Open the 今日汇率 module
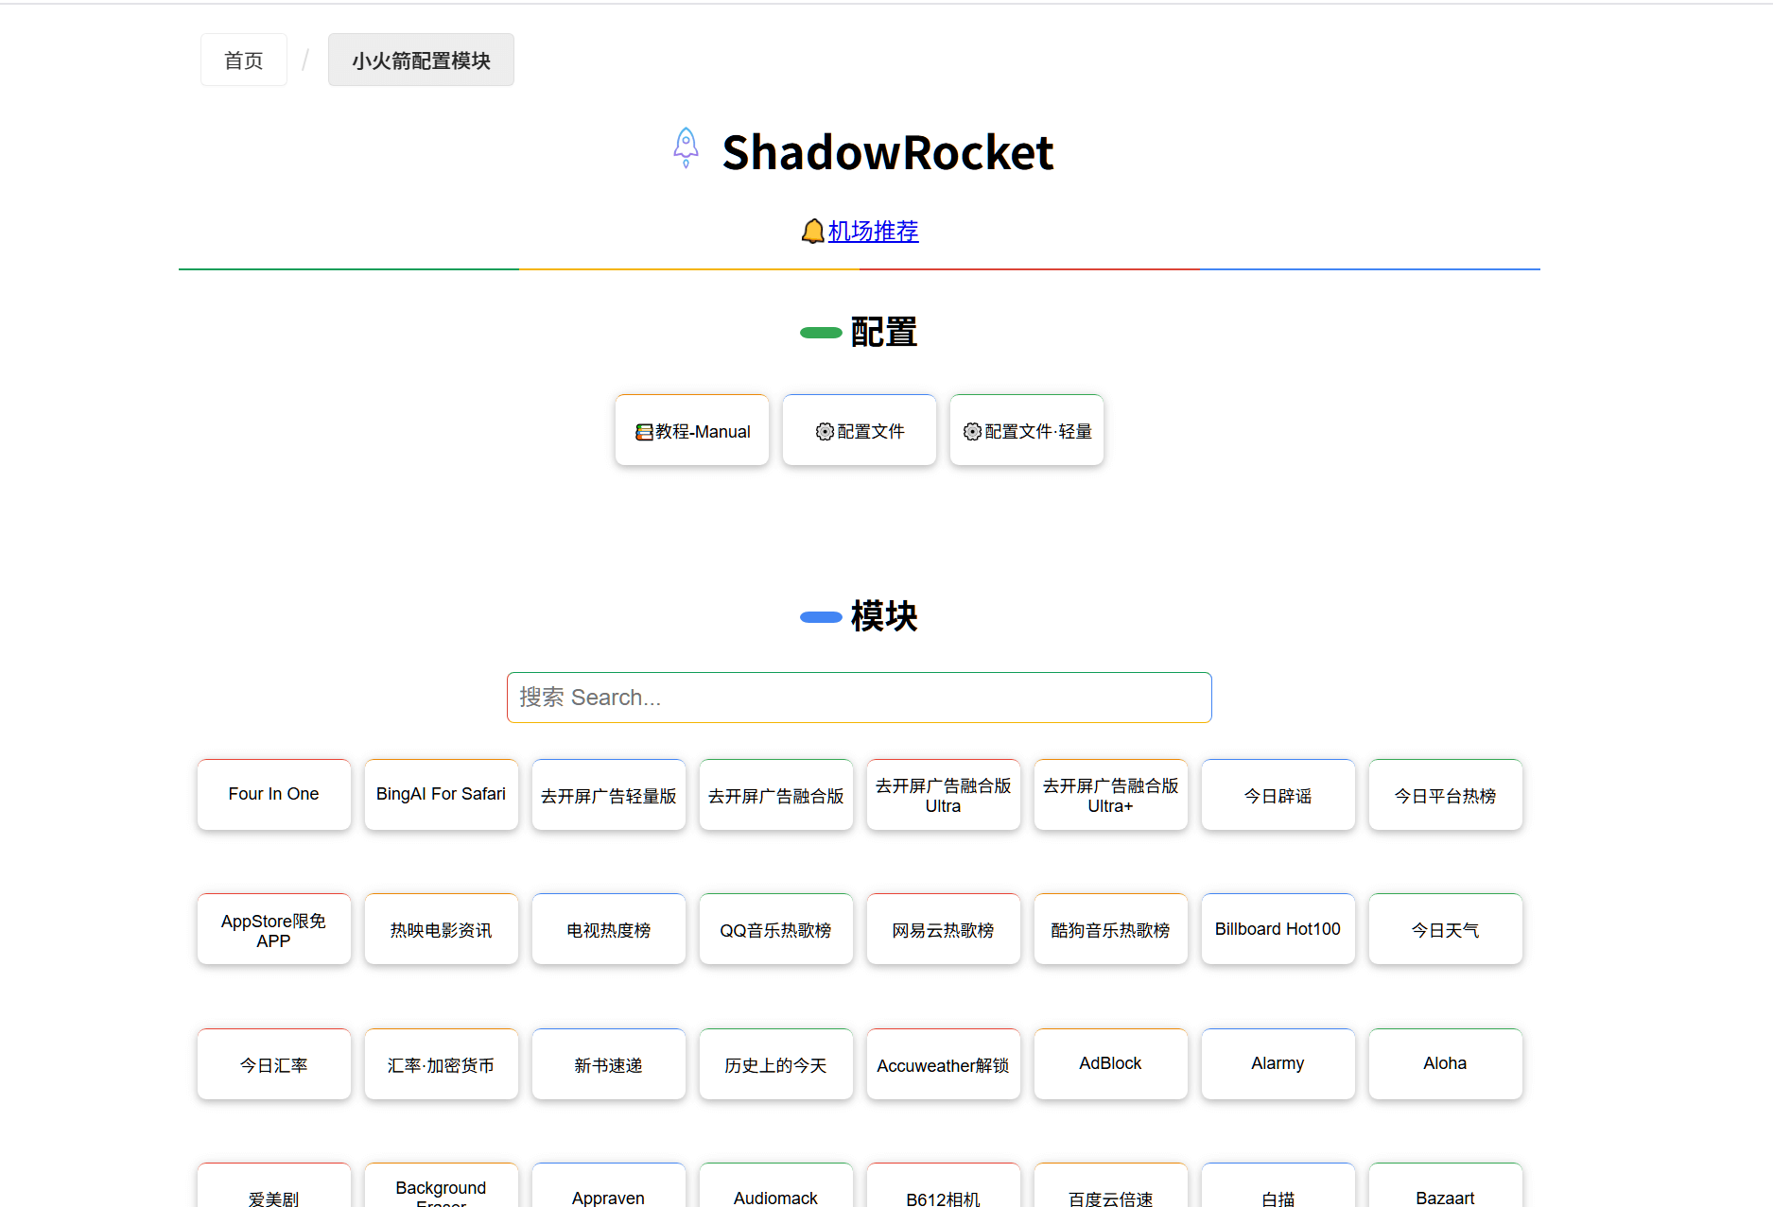 click(274, 1064)
